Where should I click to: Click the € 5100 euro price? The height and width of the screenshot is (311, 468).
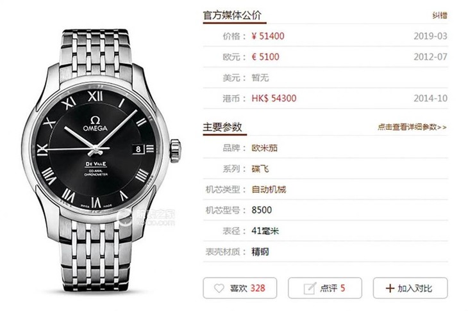click(x=265, y=57)
